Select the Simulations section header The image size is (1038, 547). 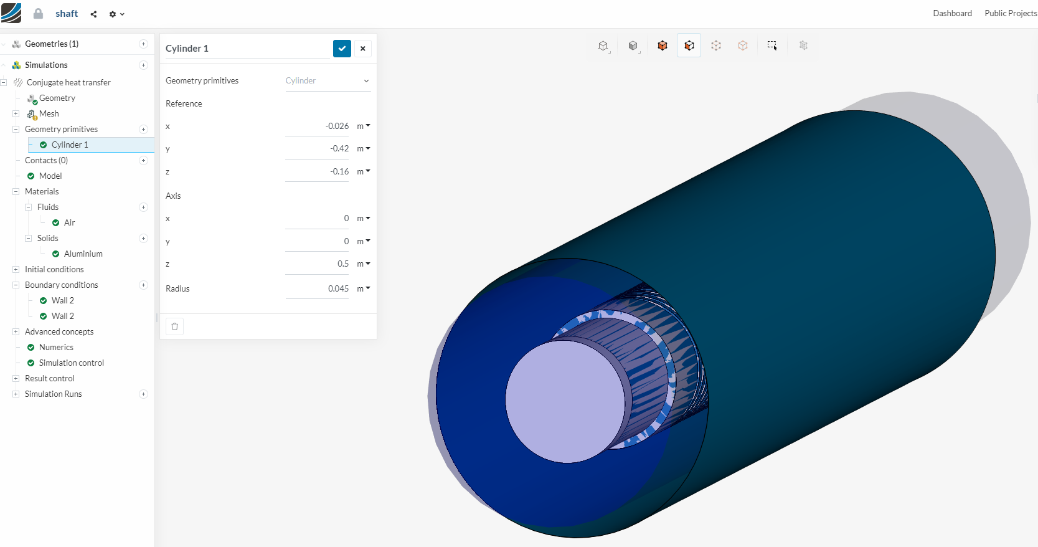(46, 65)
